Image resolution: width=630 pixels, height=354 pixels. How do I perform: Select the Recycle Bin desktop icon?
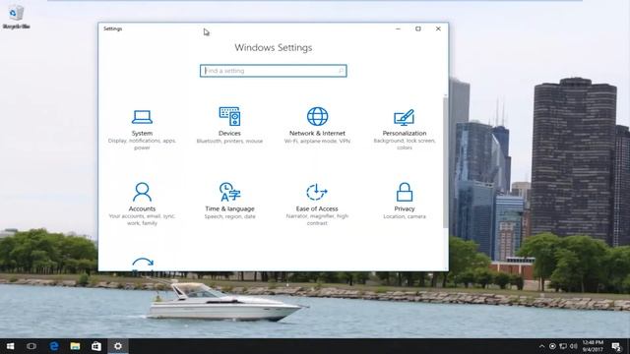(x=16, y=18)
